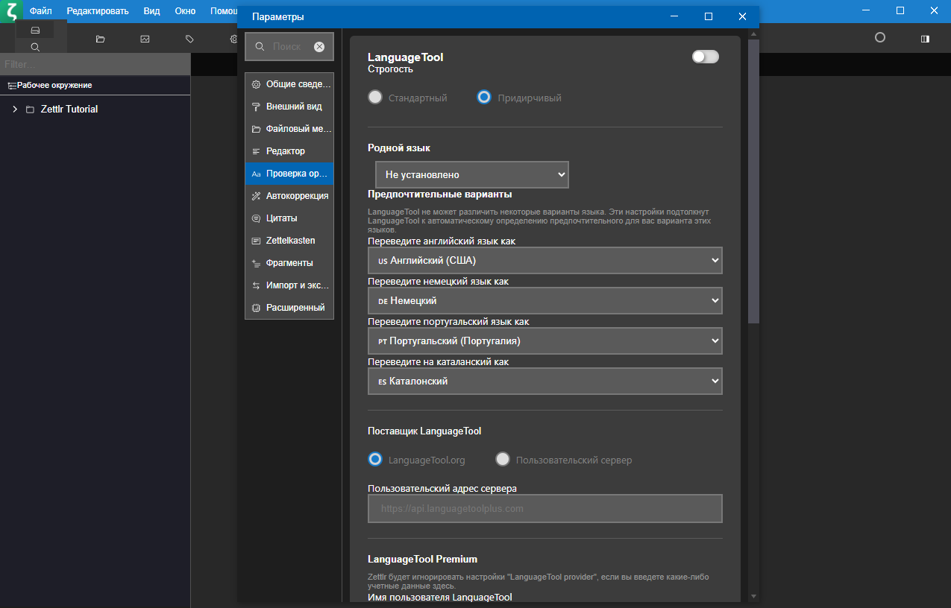Maximize the Параметры preferences window
This screenshot has height=608, width=951.
tap(709, 16)
